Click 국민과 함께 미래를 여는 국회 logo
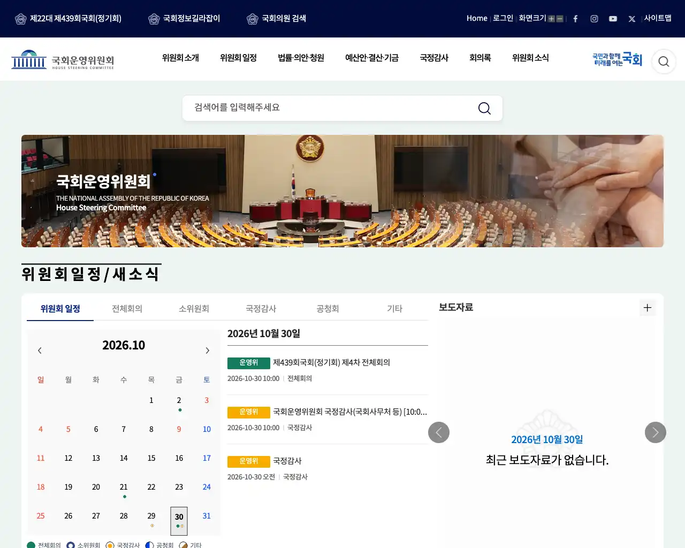 coord(617,59)
